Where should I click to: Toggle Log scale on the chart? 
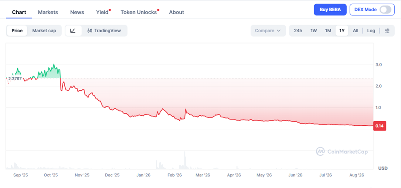pos(371,30)
